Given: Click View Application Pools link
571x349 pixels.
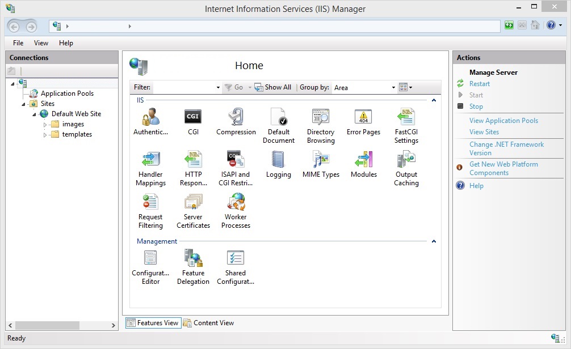Looking at the screenshot, I should [x=503, y=121].
